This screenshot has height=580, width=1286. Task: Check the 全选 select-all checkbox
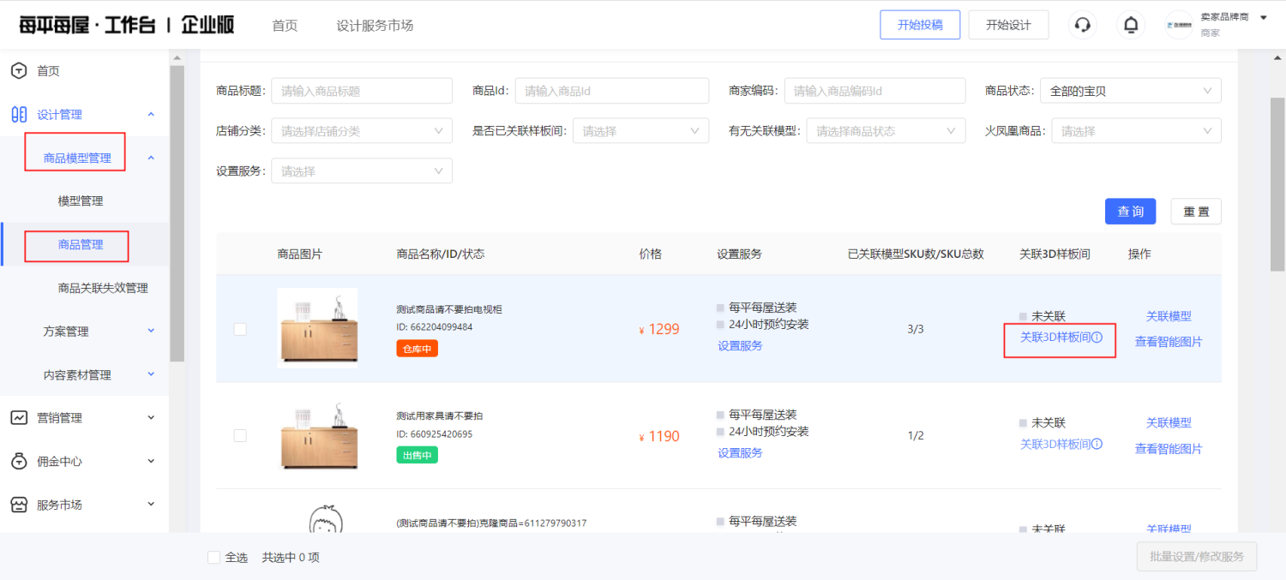click(x=214, y=558)
